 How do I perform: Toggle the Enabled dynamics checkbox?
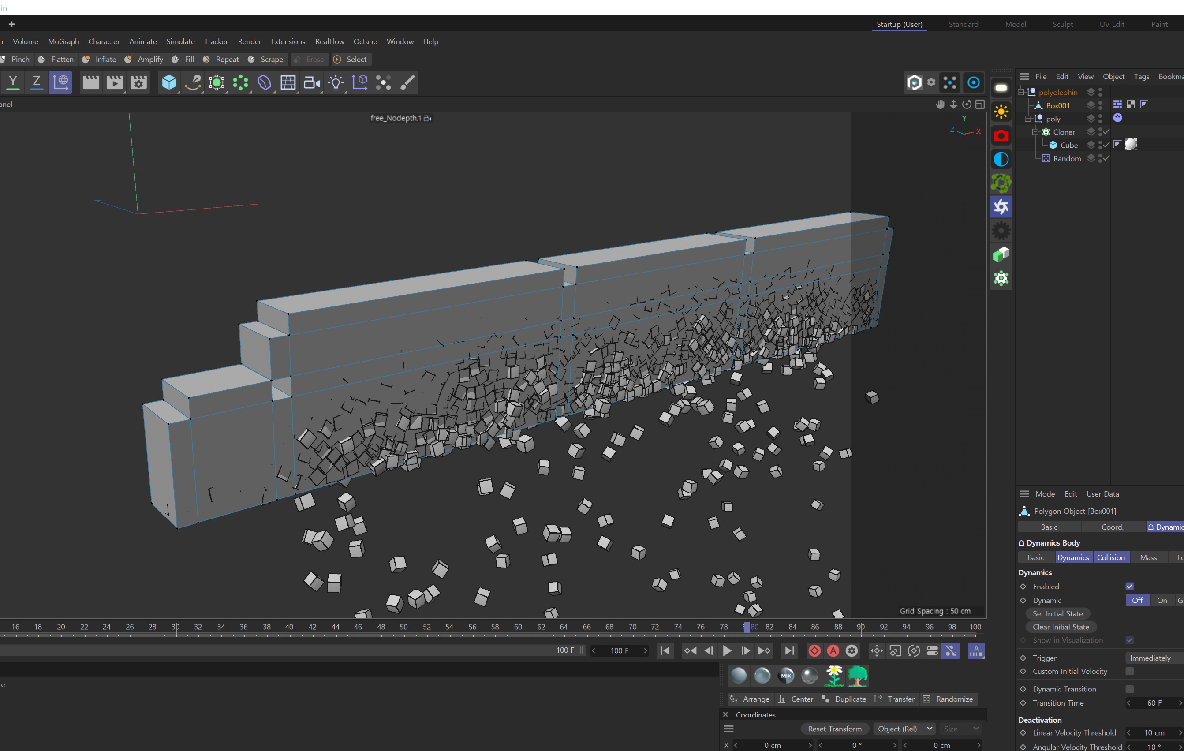pos(1129,586)
